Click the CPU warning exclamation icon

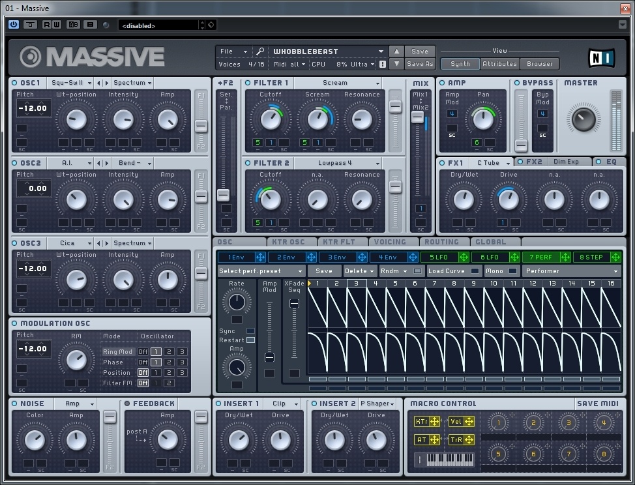point(382,64)
